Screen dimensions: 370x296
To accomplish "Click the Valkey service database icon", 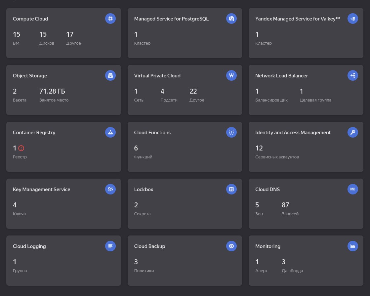I will point(353,19).
